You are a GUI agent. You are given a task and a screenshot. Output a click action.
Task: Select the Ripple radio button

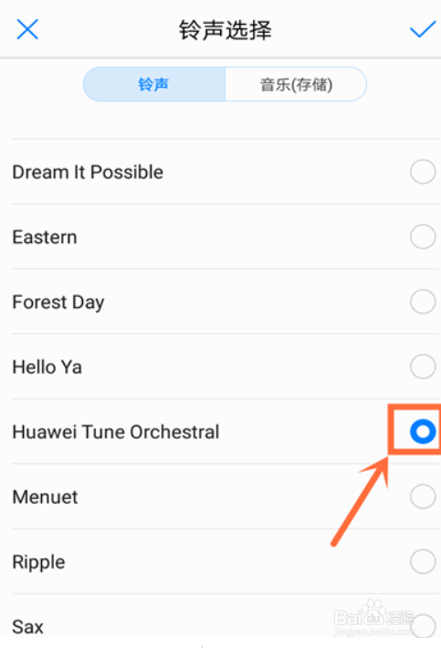tap(423, 561)
